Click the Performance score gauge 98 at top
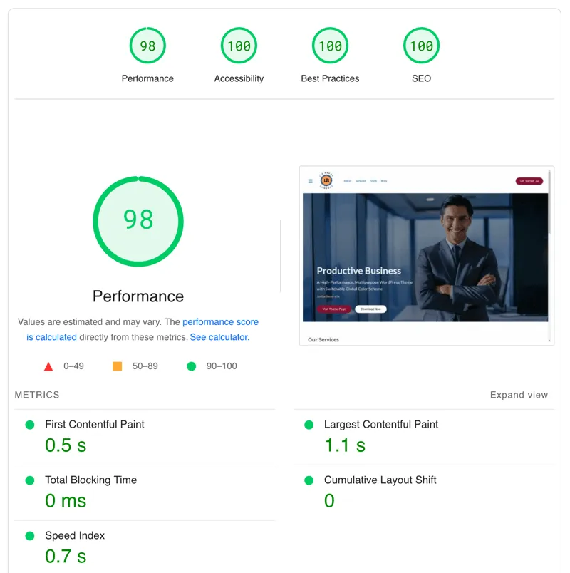 point(147,46)
